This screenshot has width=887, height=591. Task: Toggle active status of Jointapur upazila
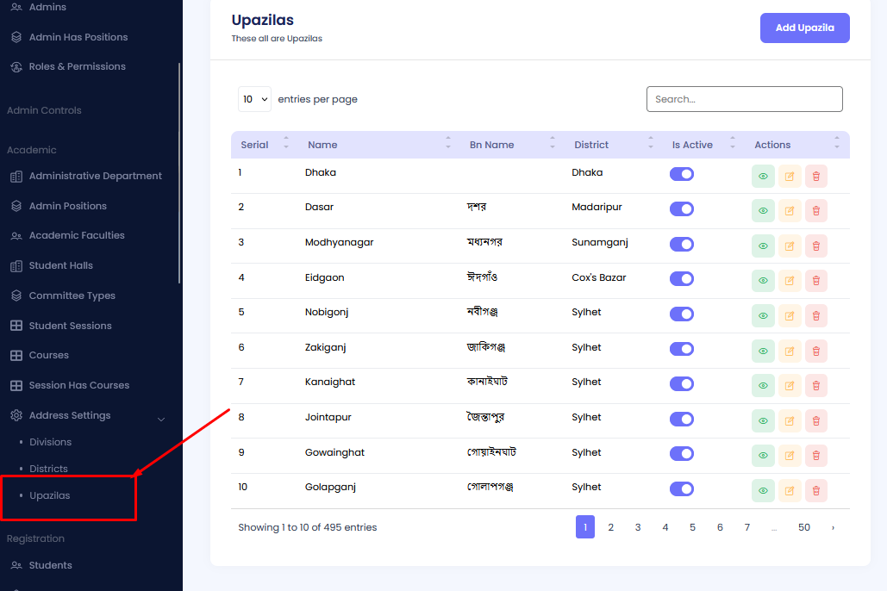(682, 419)
